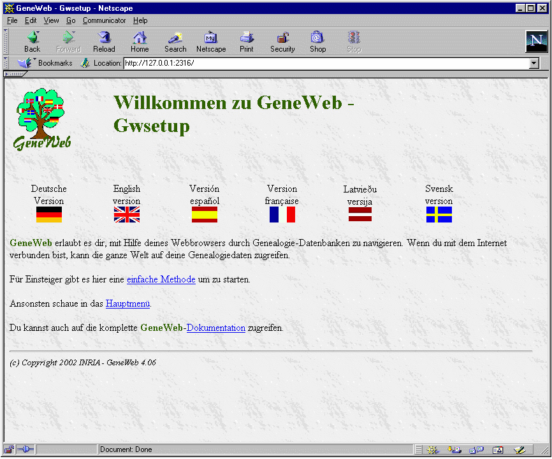
Task: Maximize the Netscape window
Action: (530, 8)
